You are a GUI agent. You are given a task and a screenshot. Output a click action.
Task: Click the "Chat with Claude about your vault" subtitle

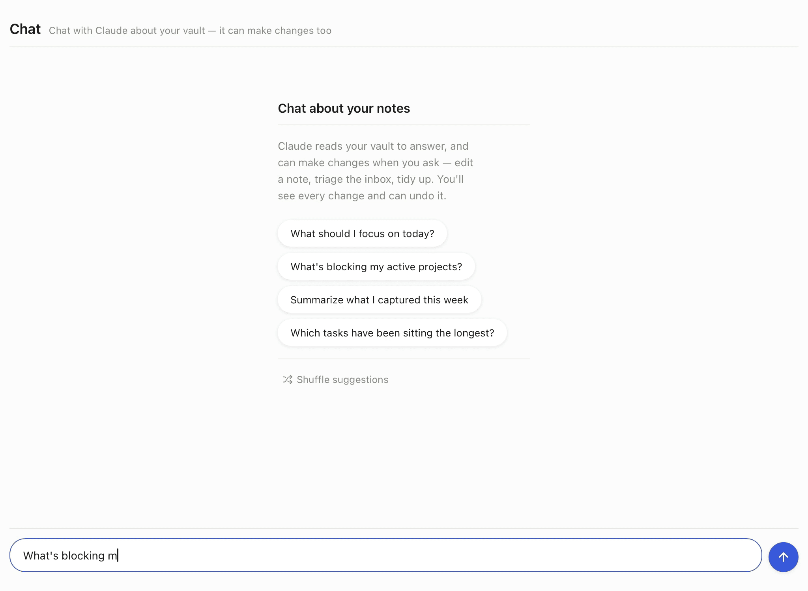pyautogui.click(x=127, y=31)
